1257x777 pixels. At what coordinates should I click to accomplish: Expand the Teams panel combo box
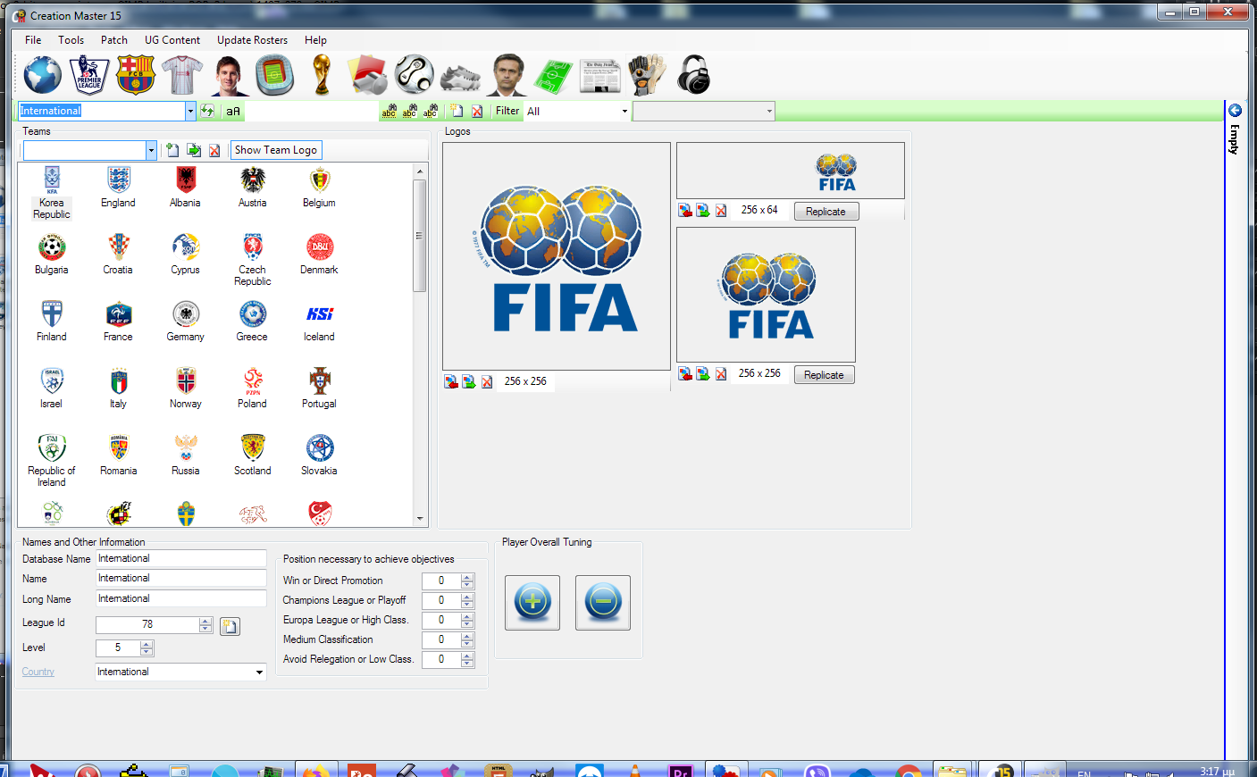coord(151,150)
